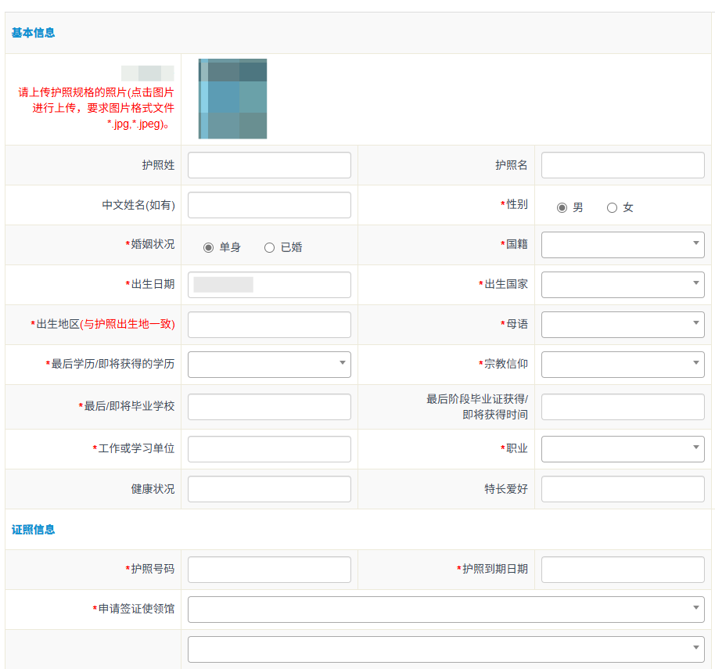The image size is (715, 669).
Task: Click the 护照到期日期 field
Action: 623,570
